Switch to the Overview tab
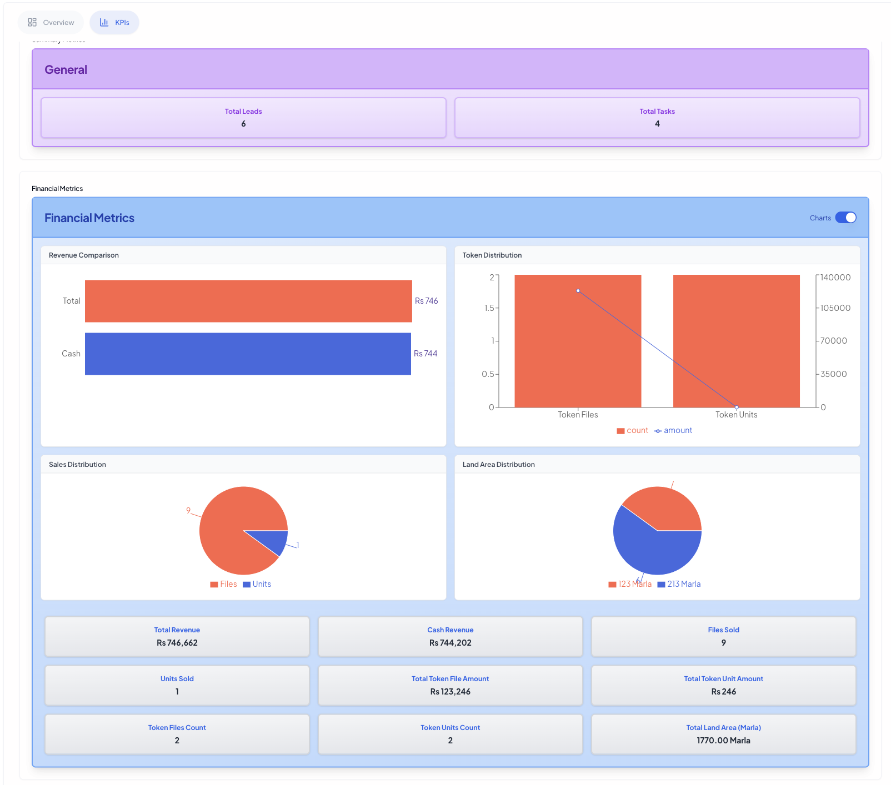891x785 pixels. 51,22
